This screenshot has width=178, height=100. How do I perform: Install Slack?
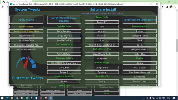(x=140, y=40)
